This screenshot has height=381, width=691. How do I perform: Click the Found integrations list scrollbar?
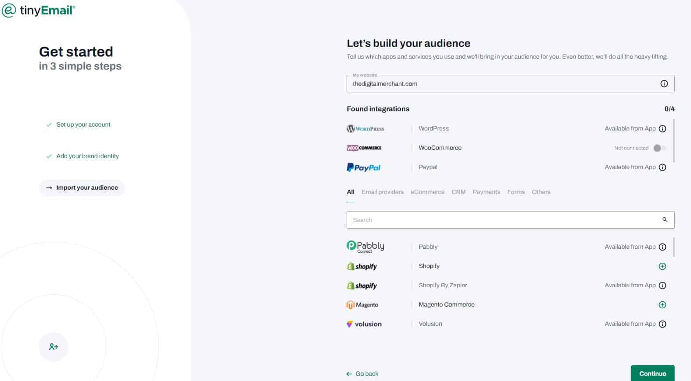[673, 140]
